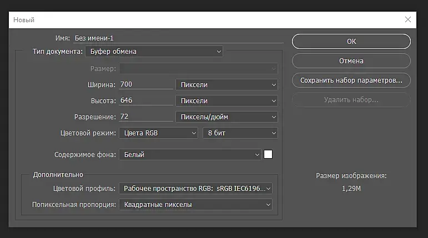
Task: Expand Попиксельная пропорция dropdown
Action: 196,205
